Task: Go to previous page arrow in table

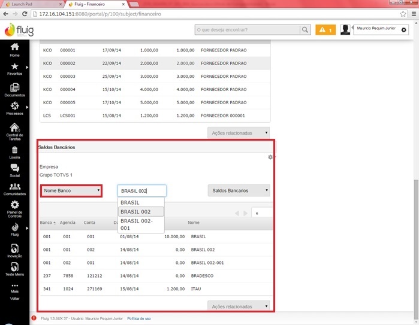Action: tap(237, 213)
